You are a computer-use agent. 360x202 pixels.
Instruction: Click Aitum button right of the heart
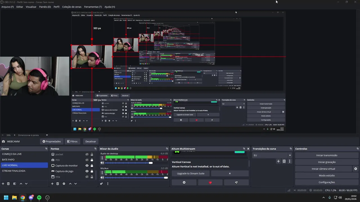pos(236,182)
